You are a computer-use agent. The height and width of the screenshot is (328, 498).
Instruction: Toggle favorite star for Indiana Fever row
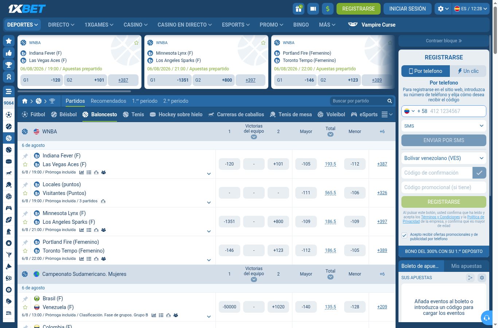point(25,164)
